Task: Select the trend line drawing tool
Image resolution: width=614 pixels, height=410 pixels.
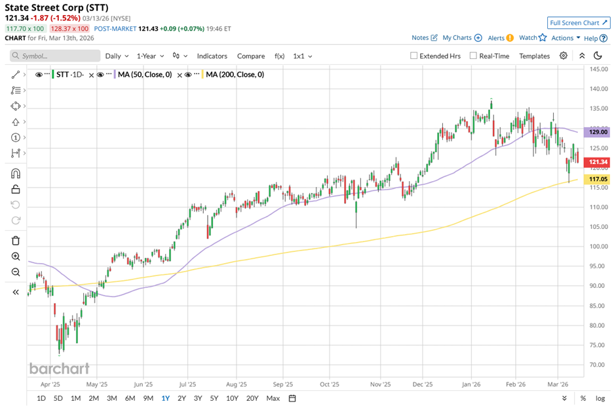Action: coord(16,75)
